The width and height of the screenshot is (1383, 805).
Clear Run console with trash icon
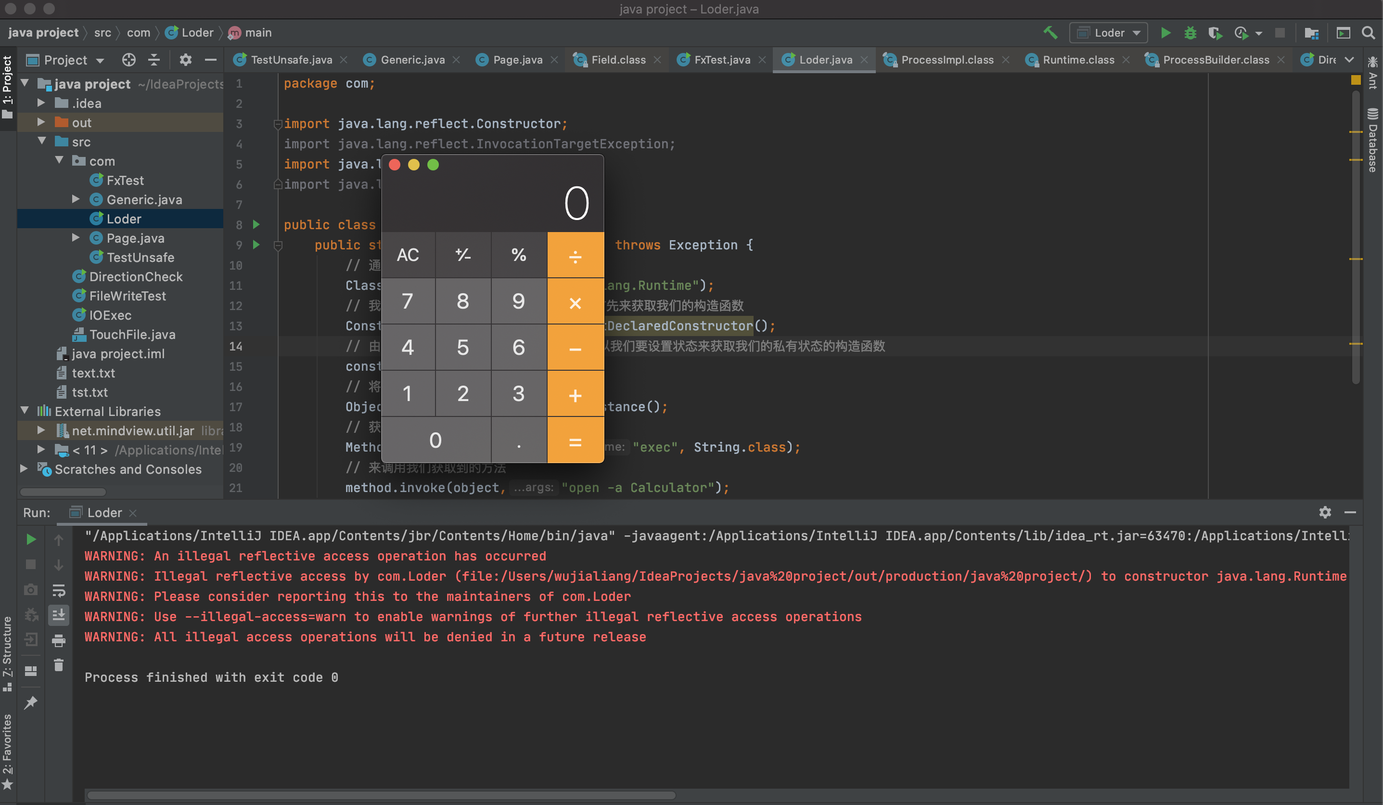point(59,665)
